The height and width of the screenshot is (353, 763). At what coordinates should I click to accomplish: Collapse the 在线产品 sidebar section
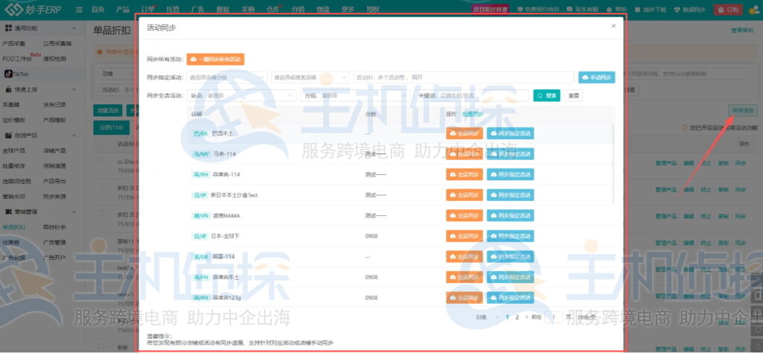point(74,136)
